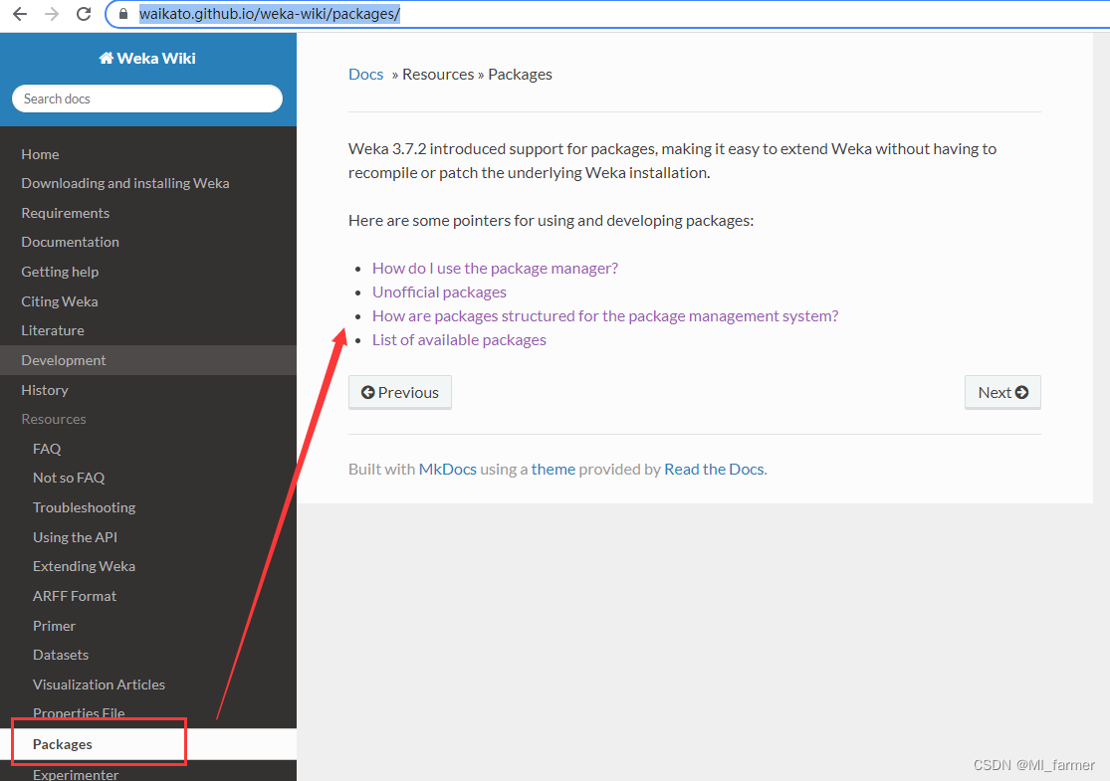Open FAQ under Resources
This screenshot has height=781, width=1110.
click(47, 449)
